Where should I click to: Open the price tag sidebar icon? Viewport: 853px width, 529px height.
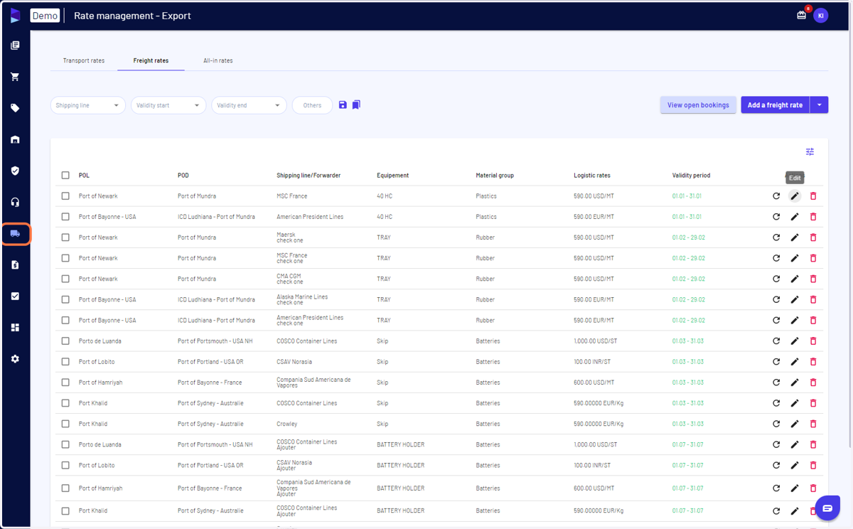click(15, 108)
